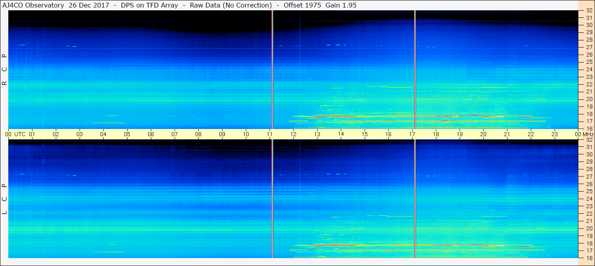Select the 17 hour label on time axis
The image size is (595, 266).
point(412,134)
